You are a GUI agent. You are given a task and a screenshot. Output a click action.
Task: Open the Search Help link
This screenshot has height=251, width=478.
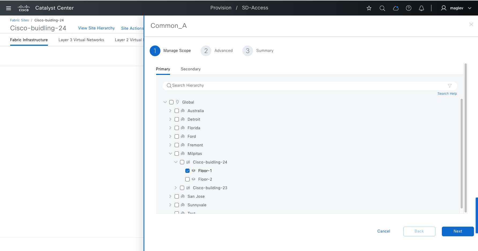click(x=447, y=93)
